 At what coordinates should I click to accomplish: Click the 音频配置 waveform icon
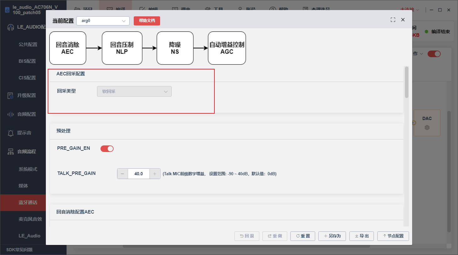pos(10,114)
